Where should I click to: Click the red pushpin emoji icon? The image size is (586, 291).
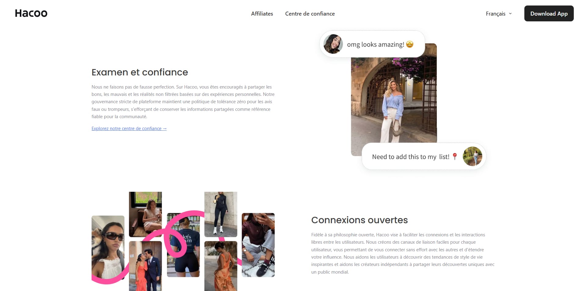coord(454,157)
